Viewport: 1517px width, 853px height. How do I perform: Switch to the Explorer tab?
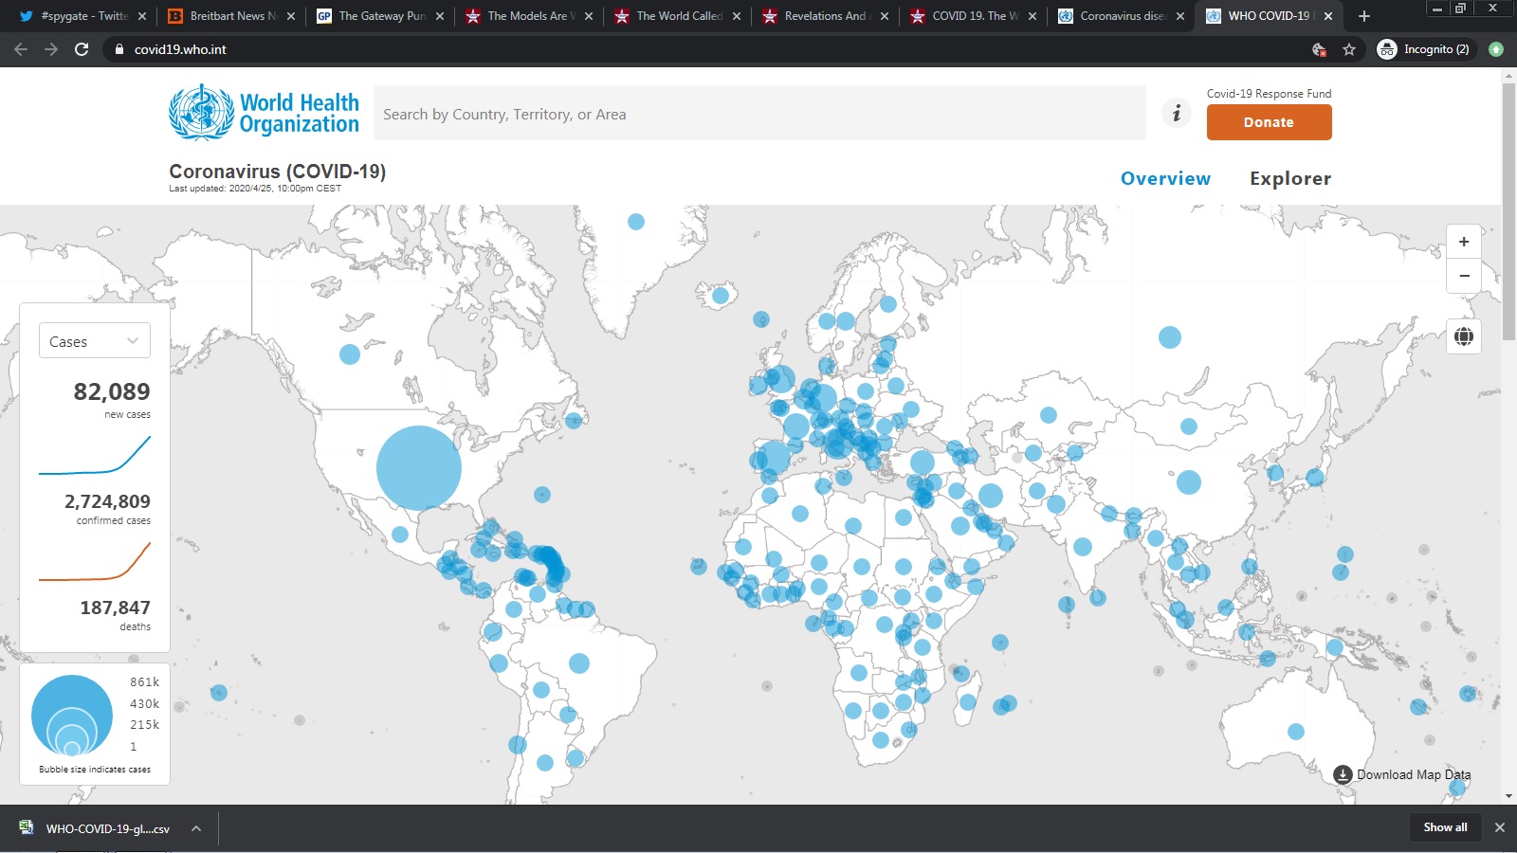tap(1289, 178)
